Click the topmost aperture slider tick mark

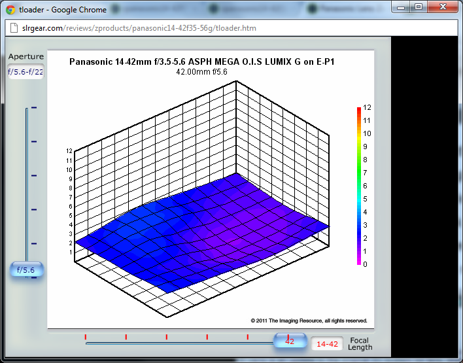point(34,108)
